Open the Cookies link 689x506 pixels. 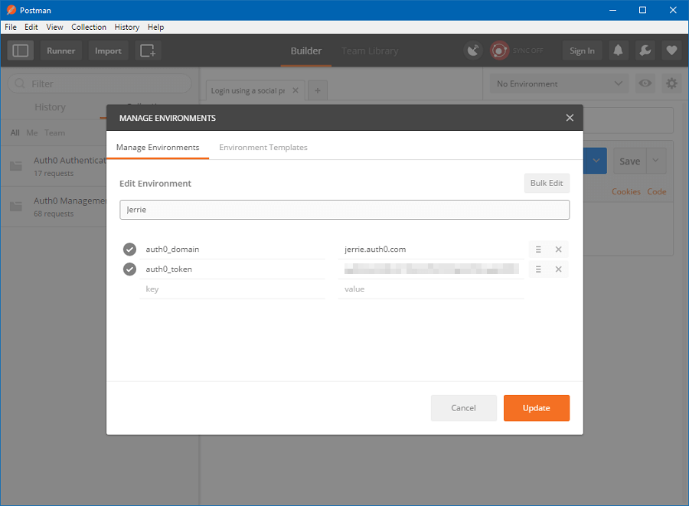tap(625, 191)
